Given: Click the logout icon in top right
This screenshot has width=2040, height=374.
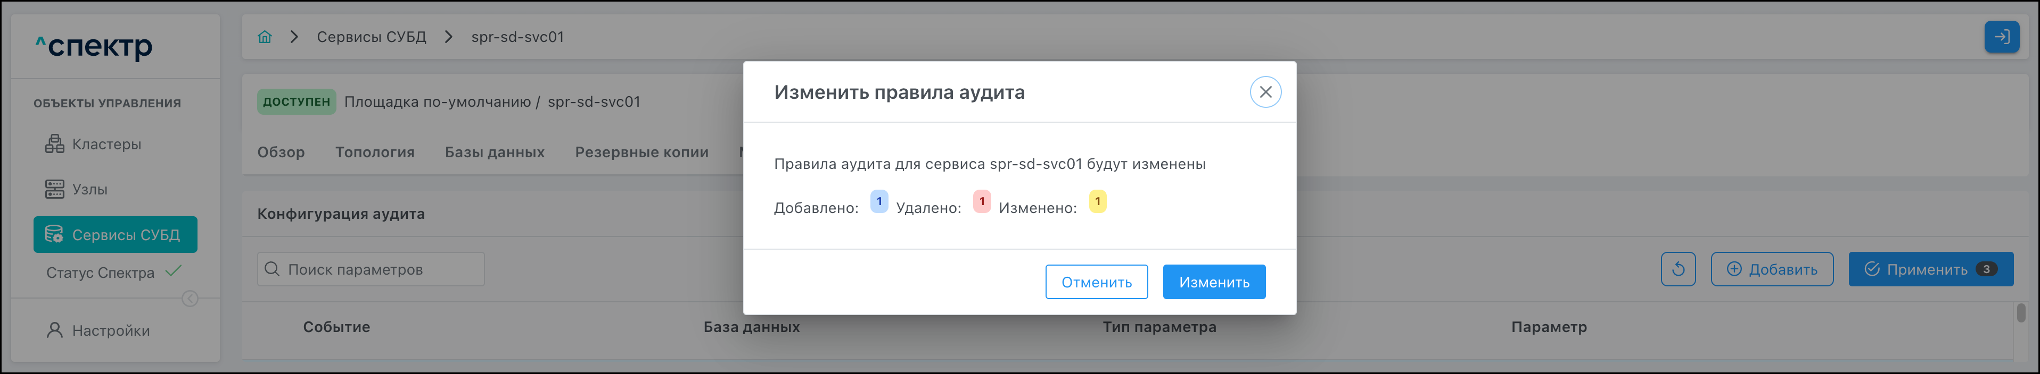Looking at the screenshot, I should [x=2001, y=37].
